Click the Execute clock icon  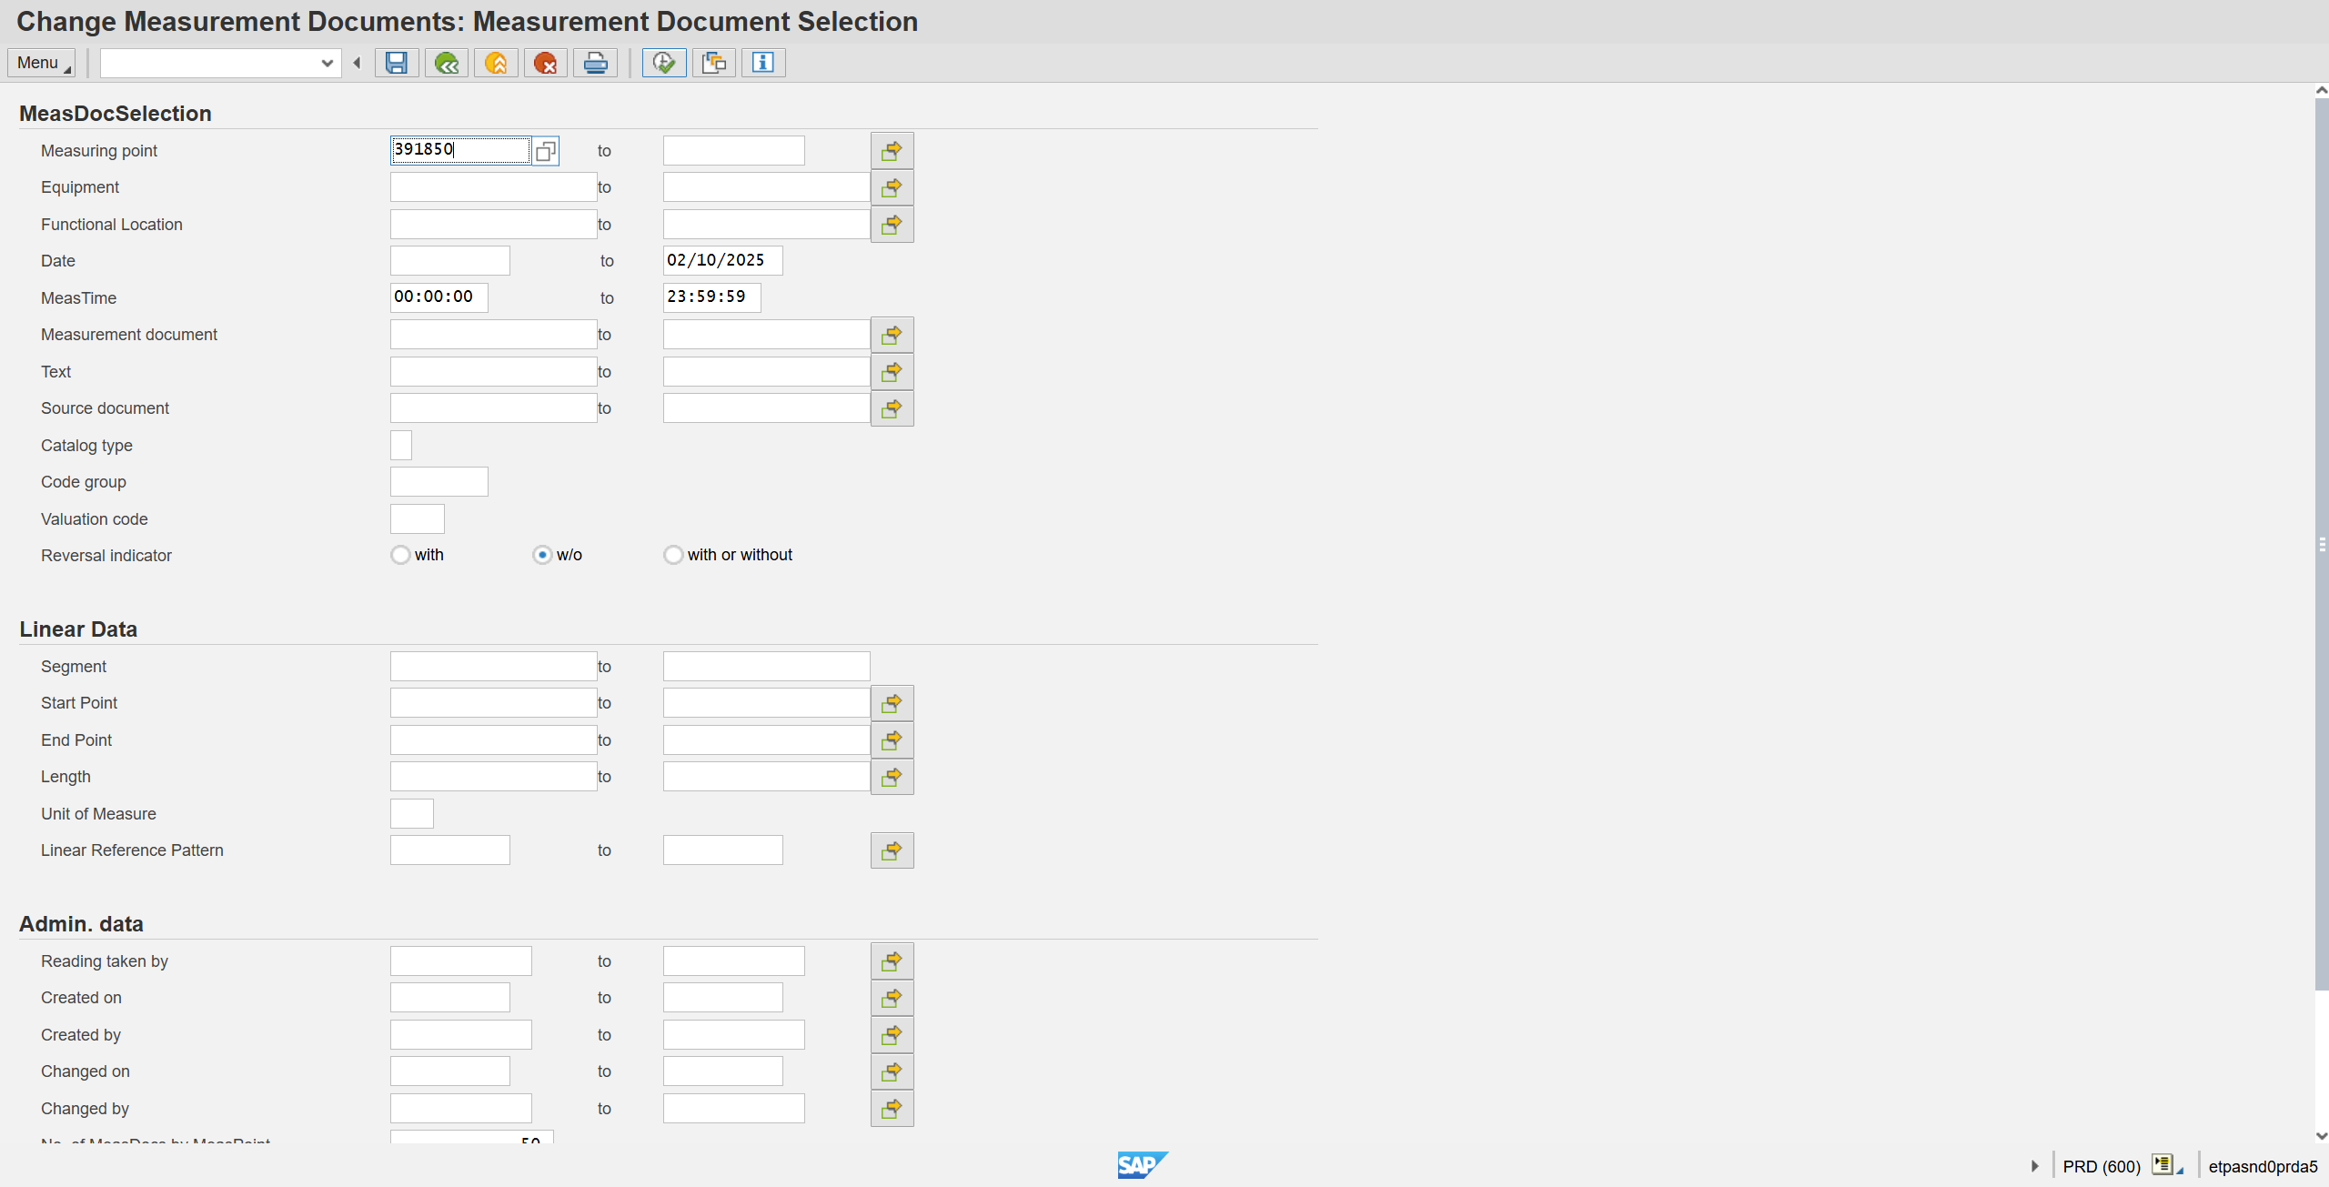[664, 63]
